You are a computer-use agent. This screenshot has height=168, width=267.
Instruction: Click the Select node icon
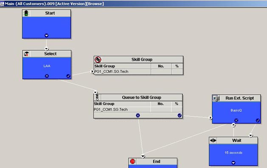pyautogui.click(x=26, y=54)
